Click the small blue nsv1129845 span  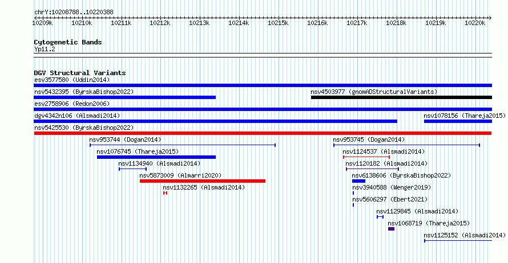pos(380,217)
